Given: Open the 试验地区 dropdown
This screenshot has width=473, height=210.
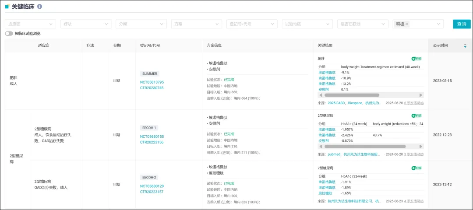Looking at the screenshot, I should (307, 24).
